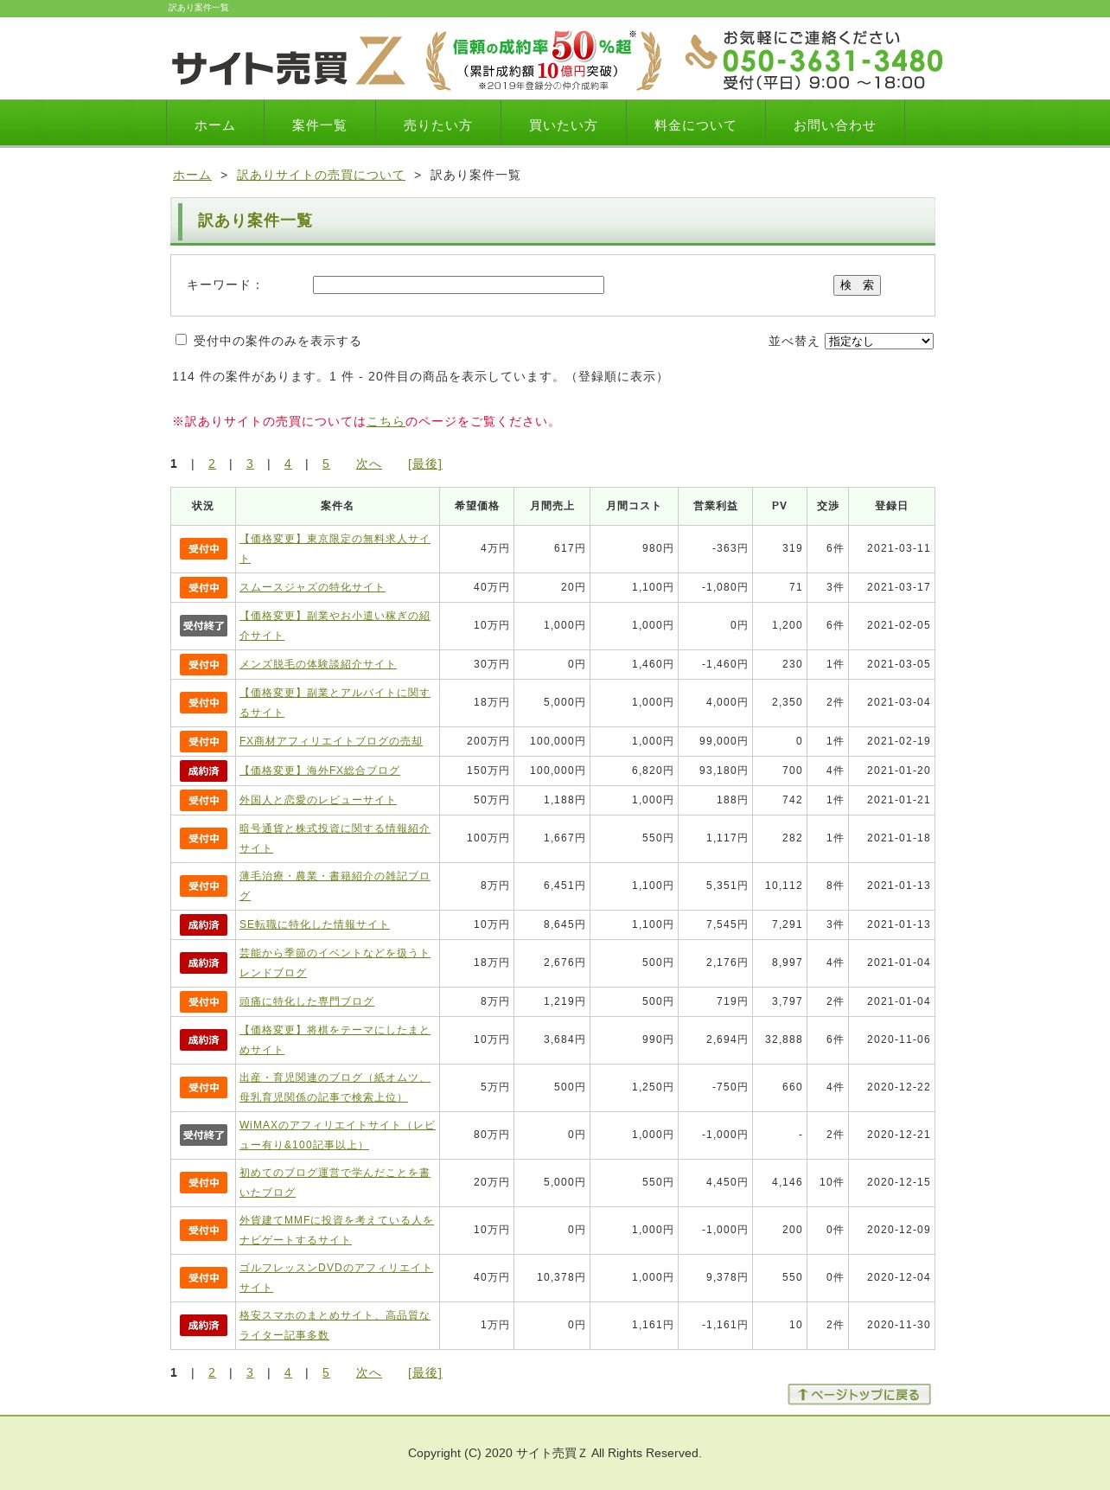The image size is (1110, 1490).
Task: Jump to [最後] in top pagination
Action: [x=425, y=464]
